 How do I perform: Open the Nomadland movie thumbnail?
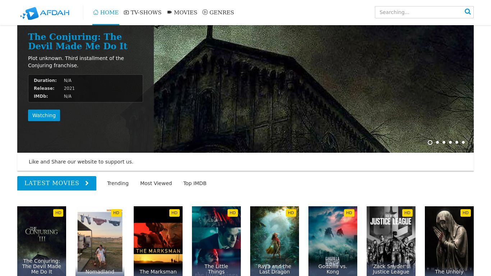(x=100, y=241)
